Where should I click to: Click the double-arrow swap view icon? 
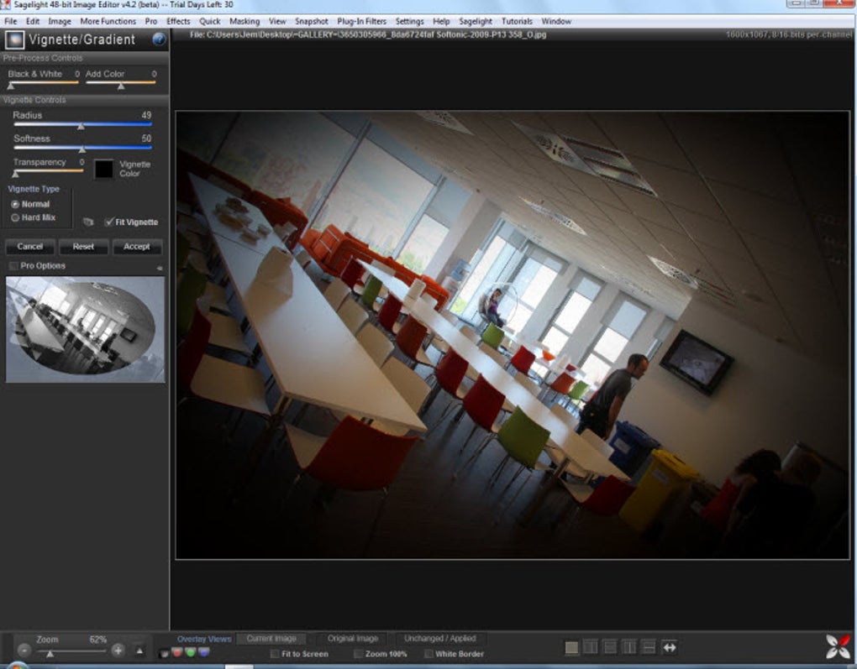(669, 647)
